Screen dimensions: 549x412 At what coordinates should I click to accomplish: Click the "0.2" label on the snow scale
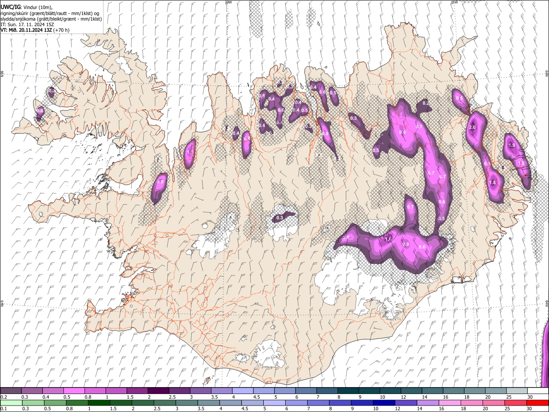[x=3, y=397]
